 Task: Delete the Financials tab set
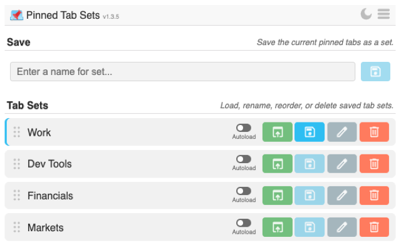pyautogui.click(x=374, y=196)
